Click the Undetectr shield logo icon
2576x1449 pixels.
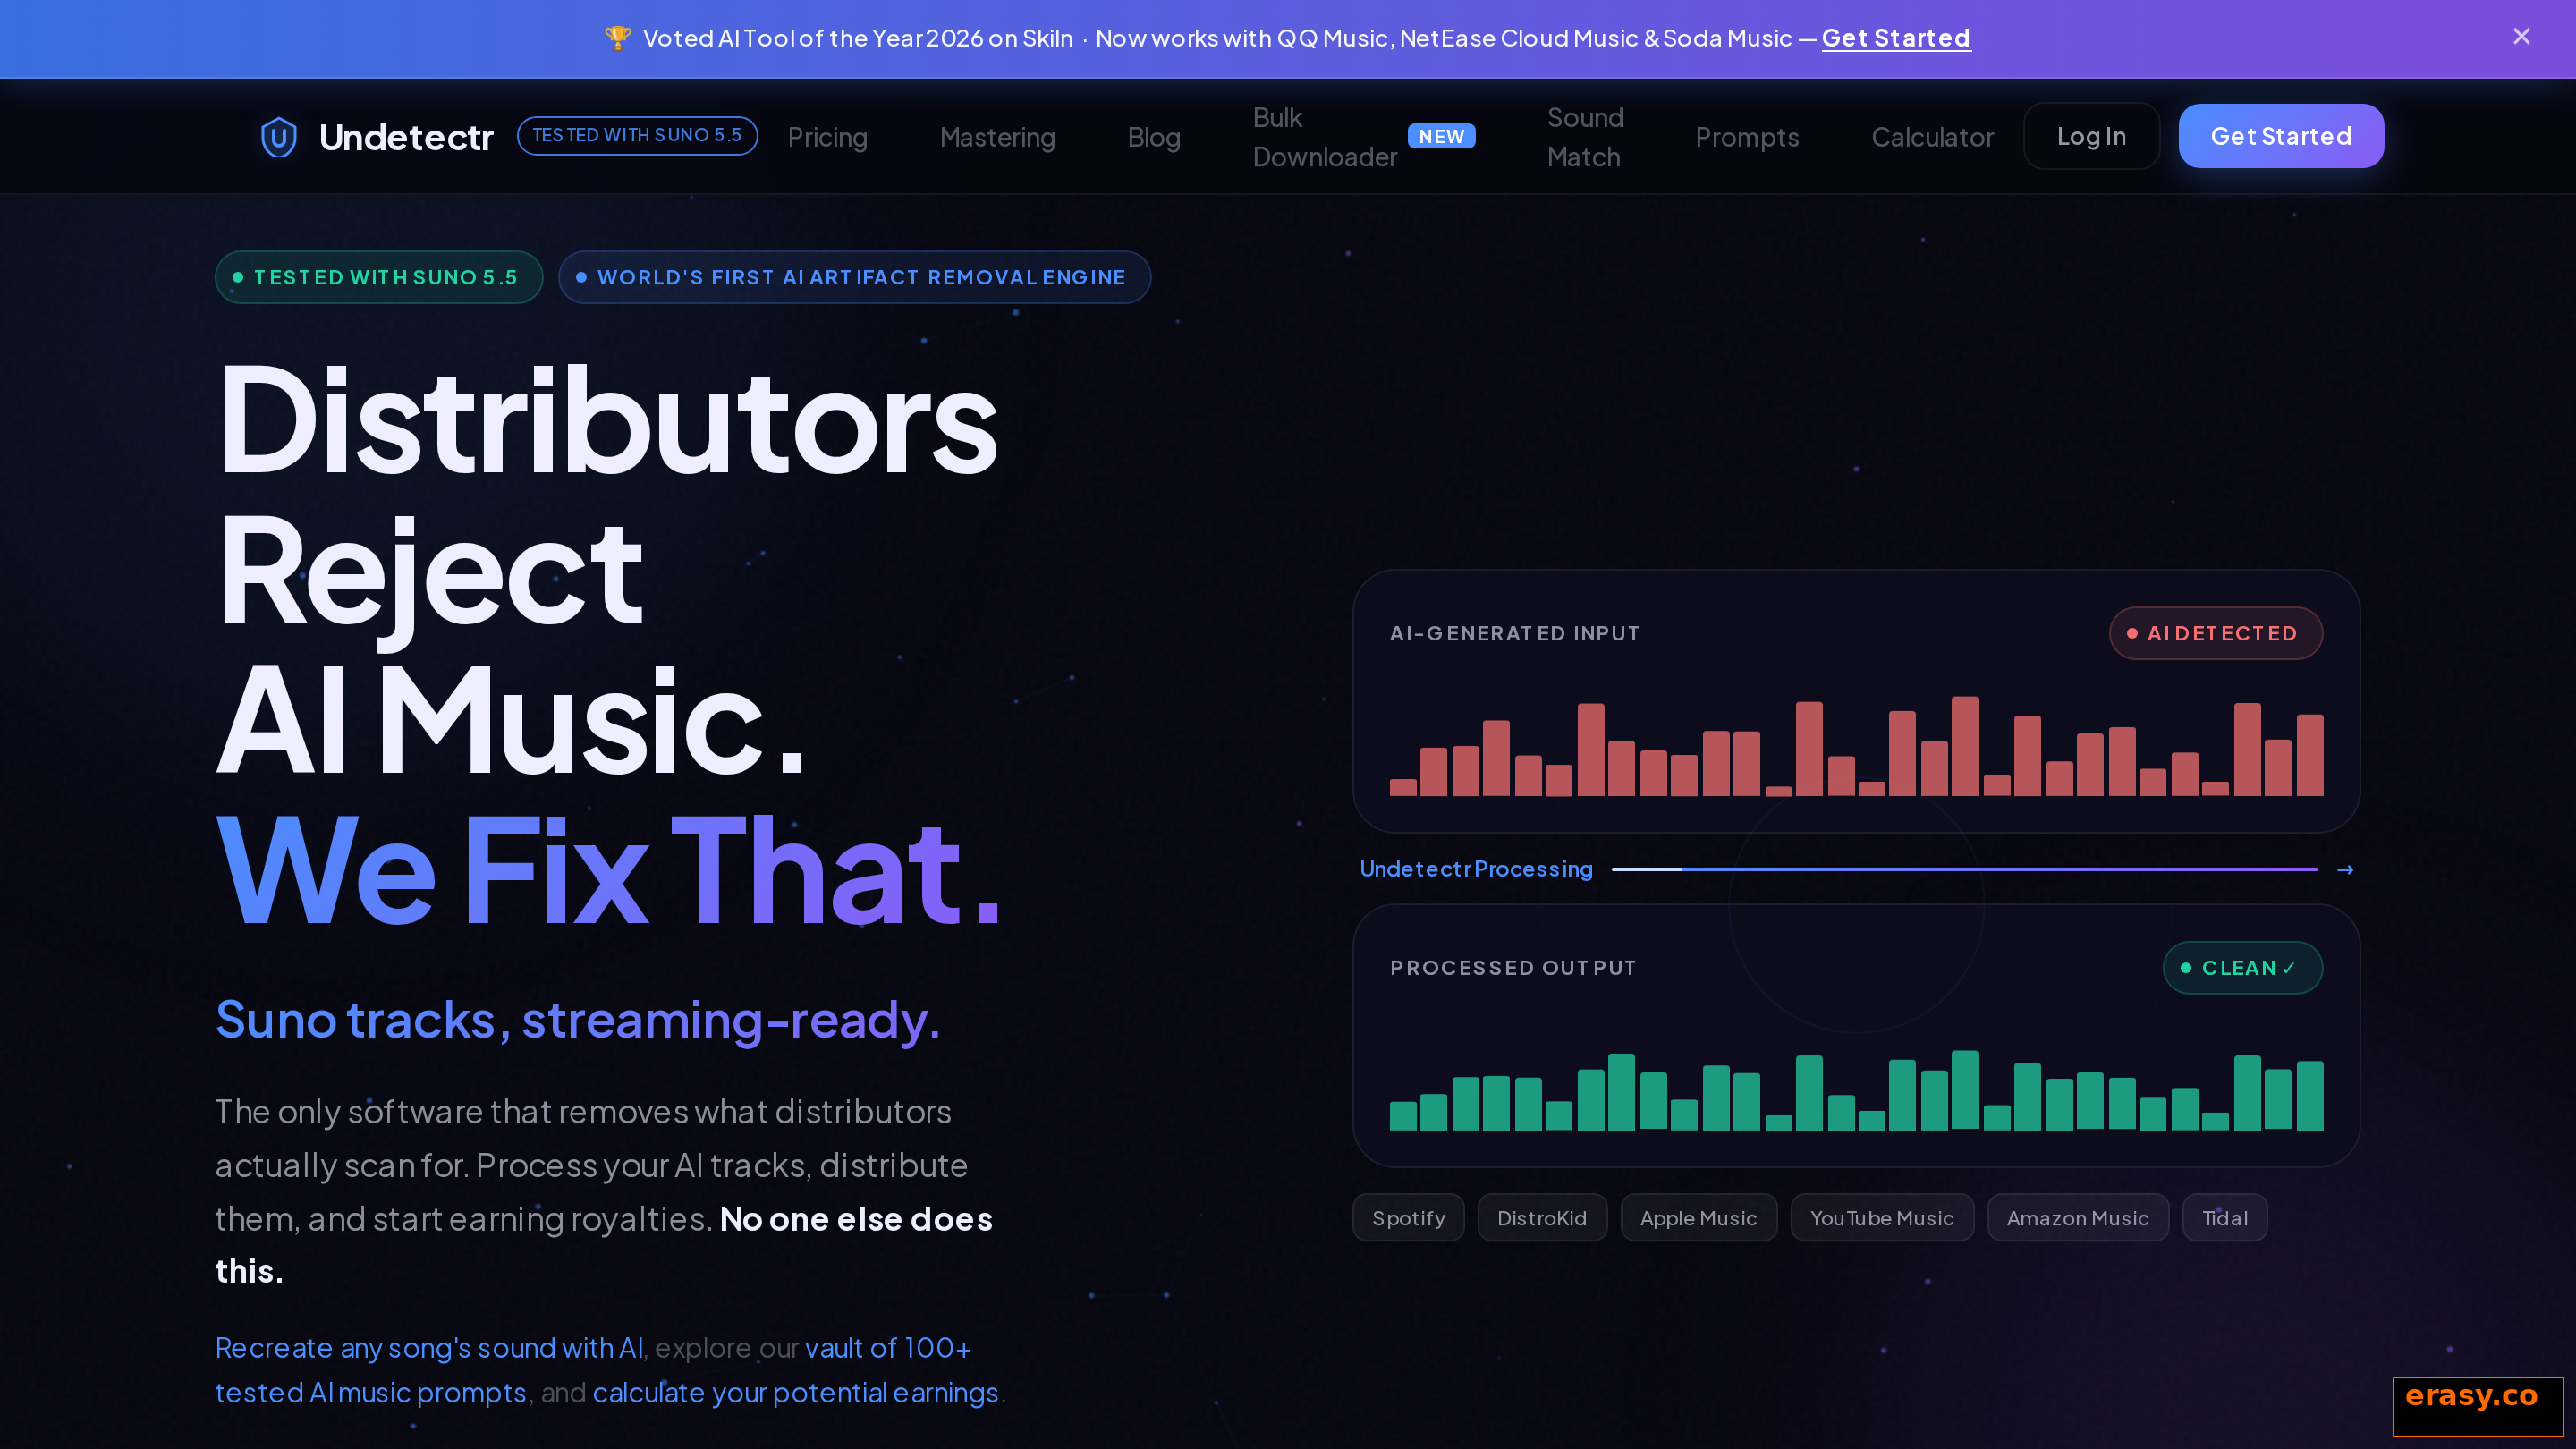(x=279, y=137)
